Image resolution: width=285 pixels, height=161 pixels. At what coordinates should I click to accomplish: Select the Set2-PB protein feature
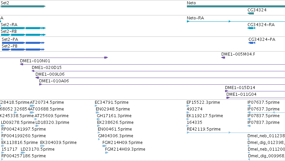pyautogui.click(x=23, y=50)
